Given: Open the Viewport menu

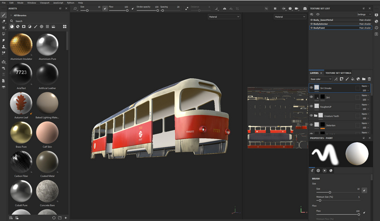Looking at the screenshot, I should [46, 3].
